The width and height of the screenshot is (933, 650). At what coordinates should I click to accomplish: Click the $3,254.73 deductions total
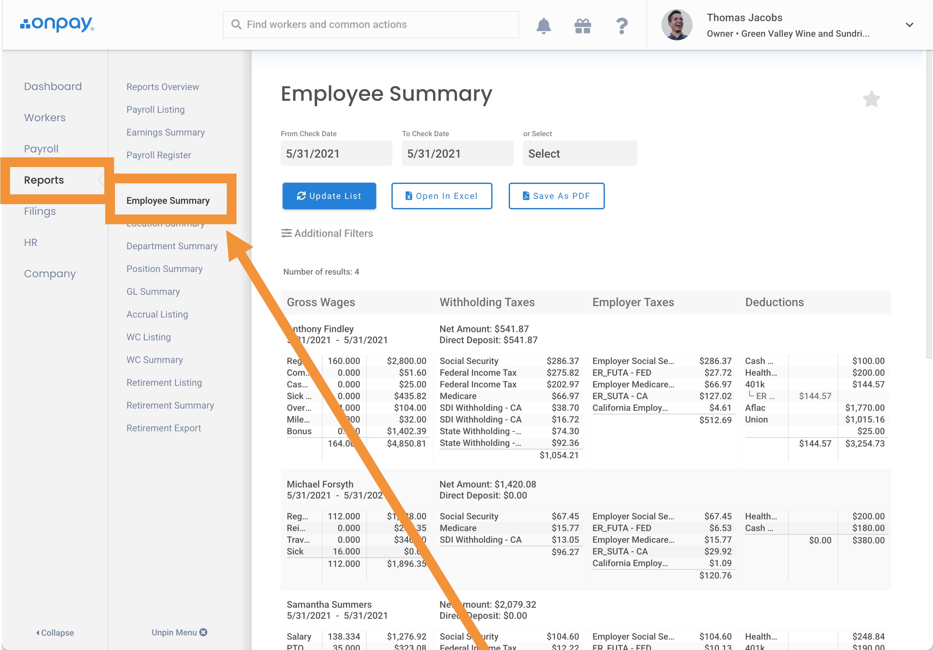(x=865, y=444)
